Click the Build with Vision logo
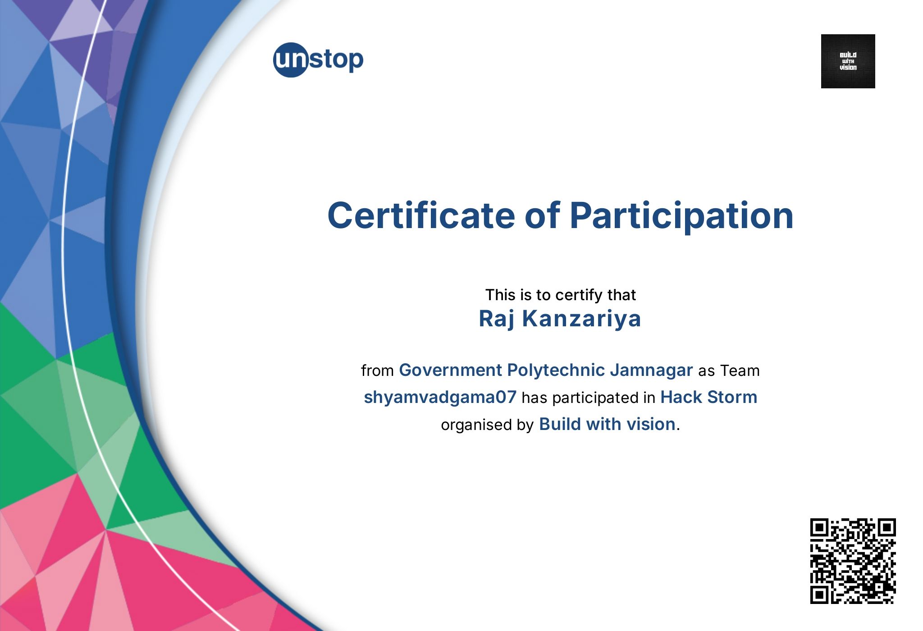 click(x=848, y=61)
